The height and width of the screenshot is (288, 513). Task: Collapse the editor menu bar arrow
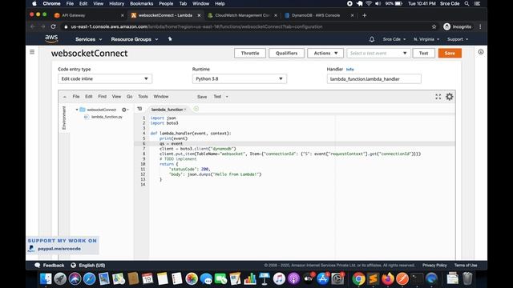[x=65, y=97]
